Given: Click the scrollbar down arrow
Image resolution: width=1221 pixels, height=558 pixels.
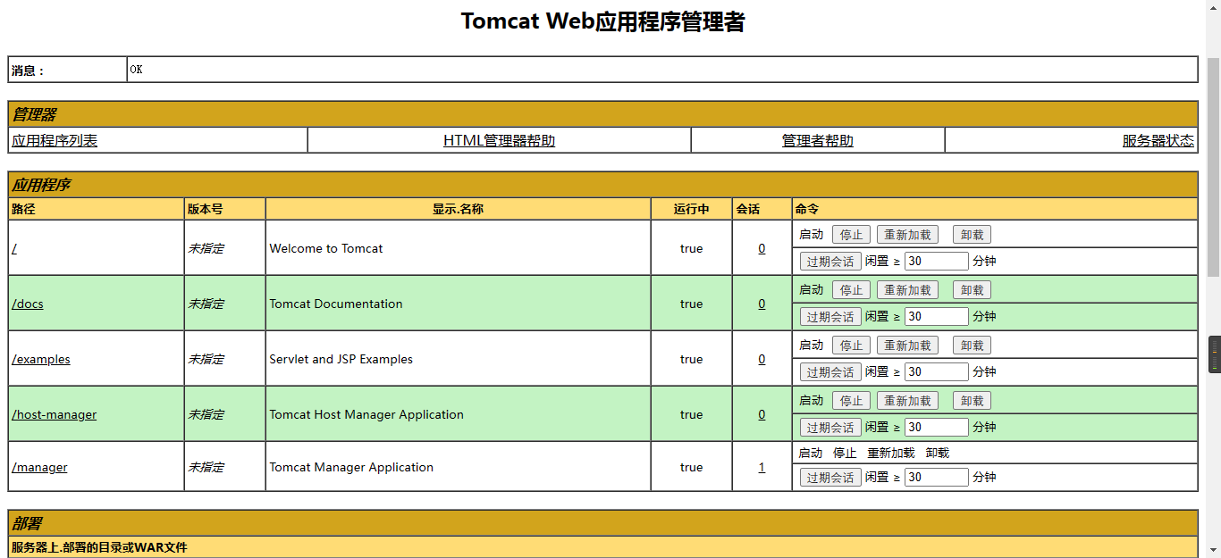Looking at the screenshot, I should (x=1213, y=550).
